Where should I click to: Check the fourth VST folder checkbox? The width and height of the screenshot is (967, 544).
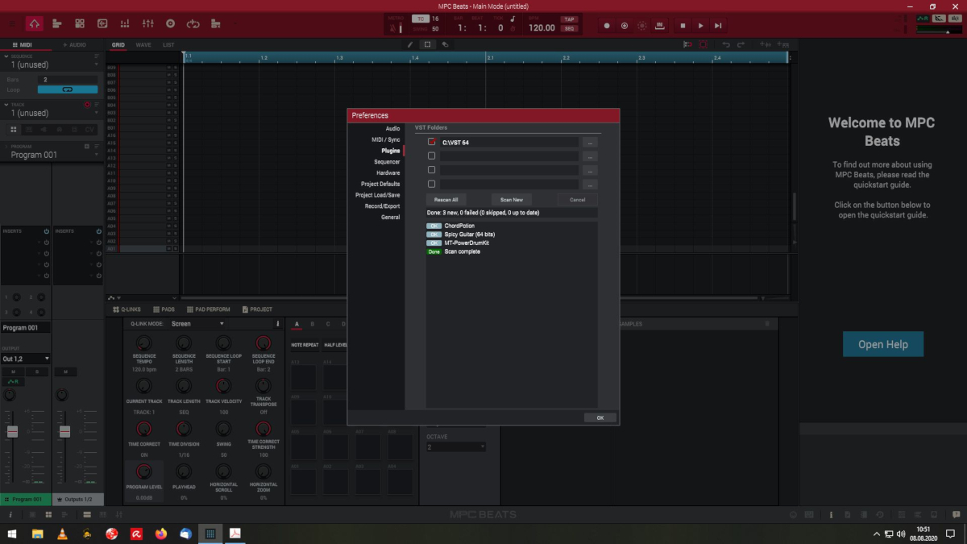tap(432, 184)
